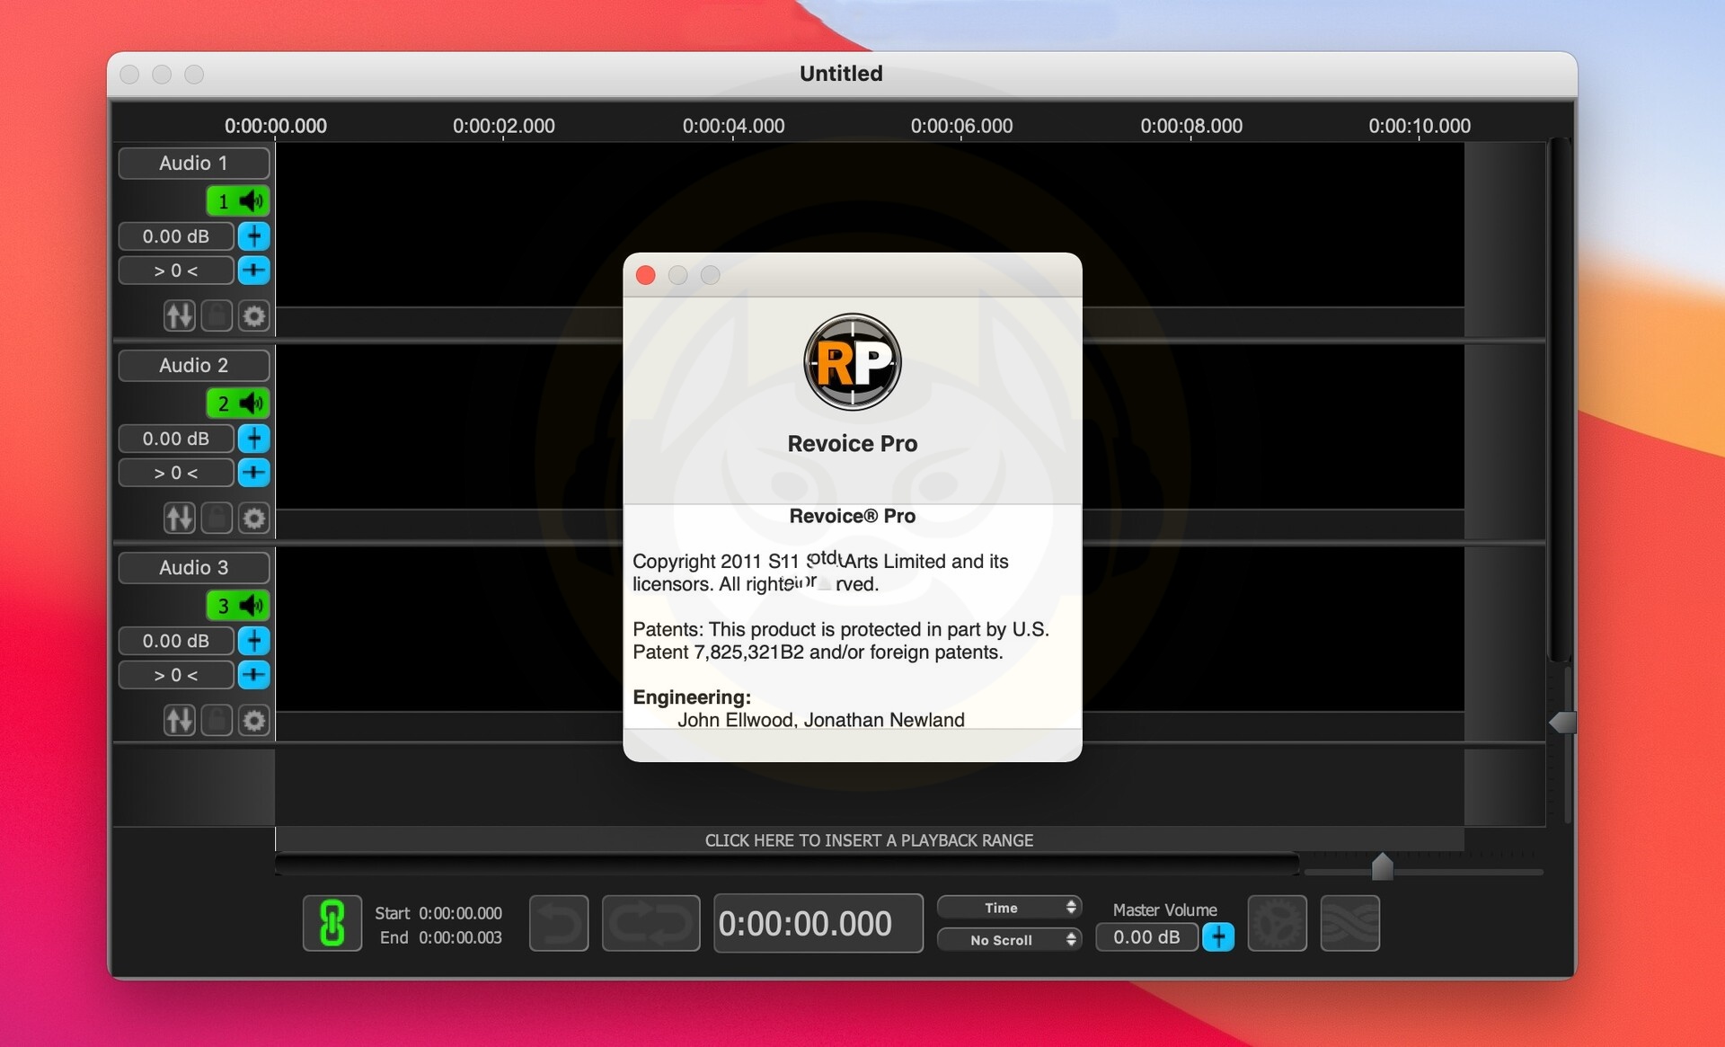Click the patent text in about dialog
1725x1047 pixels.
[841, 641]
